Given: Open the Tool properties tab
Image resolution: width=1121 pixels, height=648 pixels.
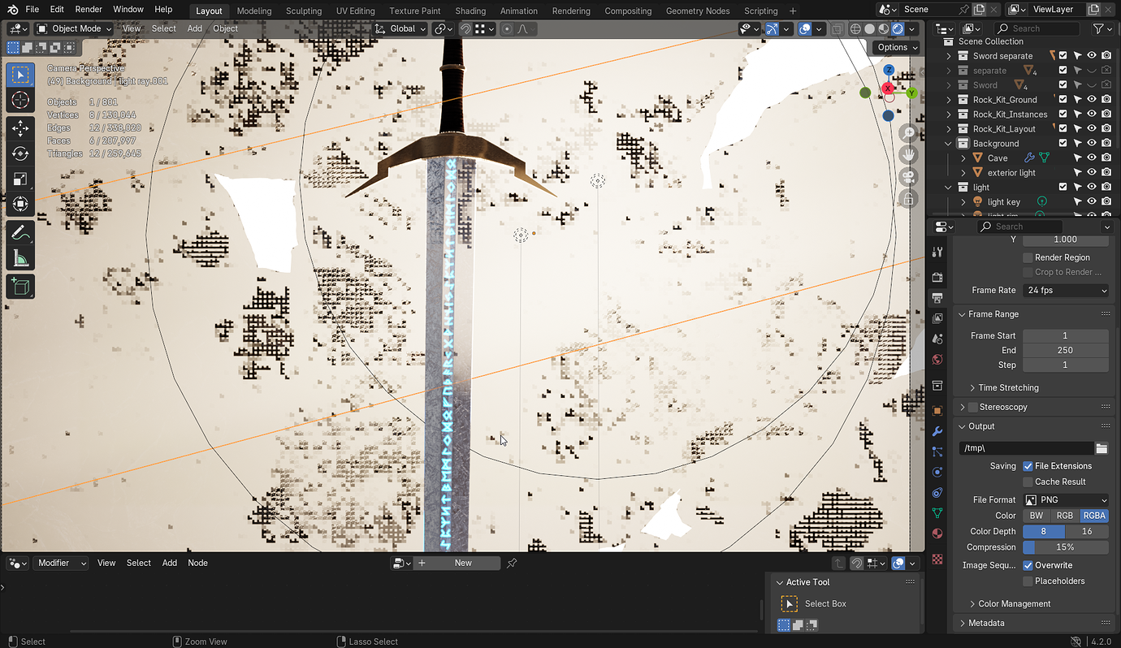Looking at the screenshot, I should point(937,252).
